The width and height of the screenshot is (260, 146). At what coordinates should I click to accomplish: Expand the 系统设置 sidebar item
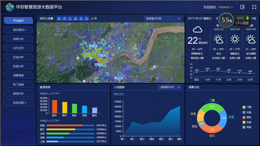point(18,103)
